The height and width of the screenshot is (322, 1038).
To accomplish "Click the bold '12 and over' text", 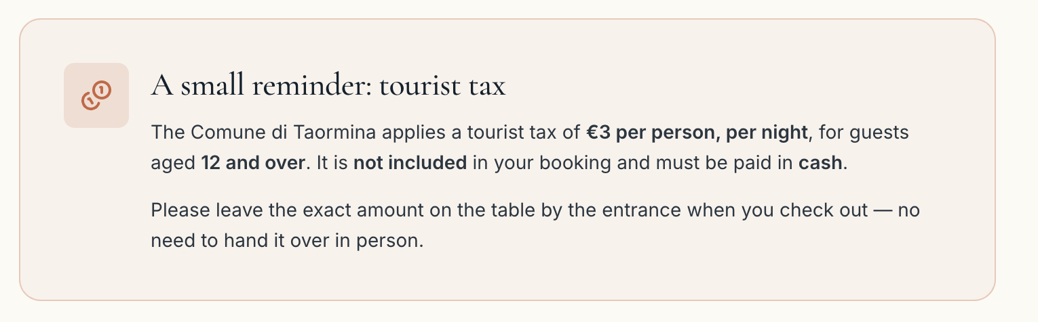I will (x=252, y=164).
